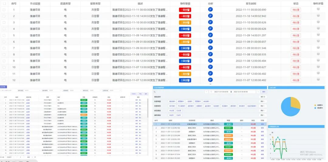Toggle the select-all checkbox in table header
Viewport: 328px width, 162px height.
[x=4, y=4]
